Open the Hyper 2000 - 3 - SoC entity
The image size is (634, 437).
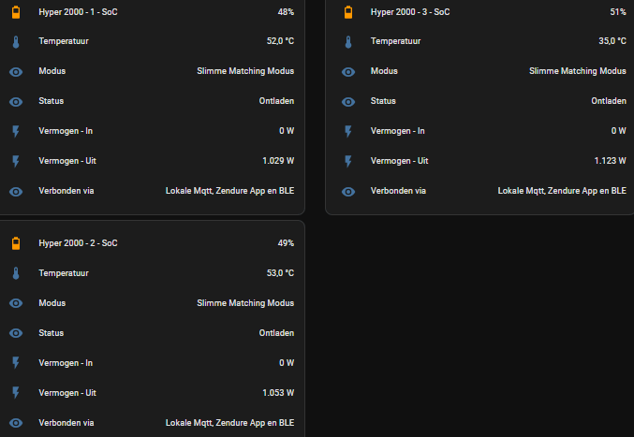click(410, 12)
